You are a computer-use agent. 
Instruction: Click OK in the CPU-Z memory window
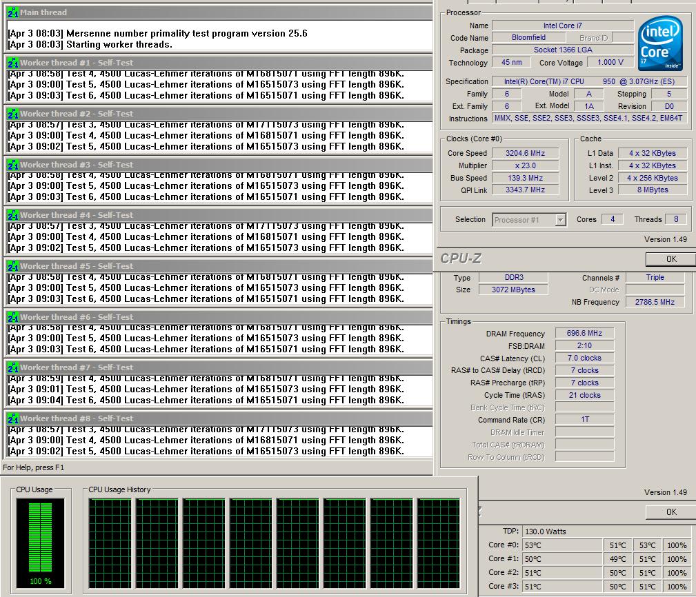click(671, 512)
